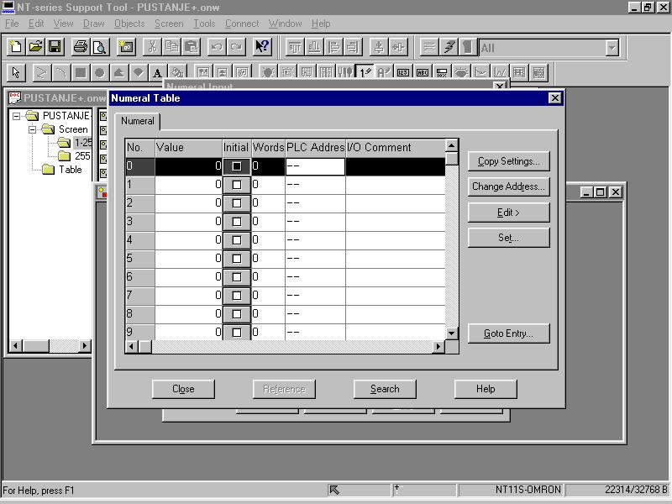Click project tree scroll right arrow
This screenshot has height=504, width=672.
85,345
